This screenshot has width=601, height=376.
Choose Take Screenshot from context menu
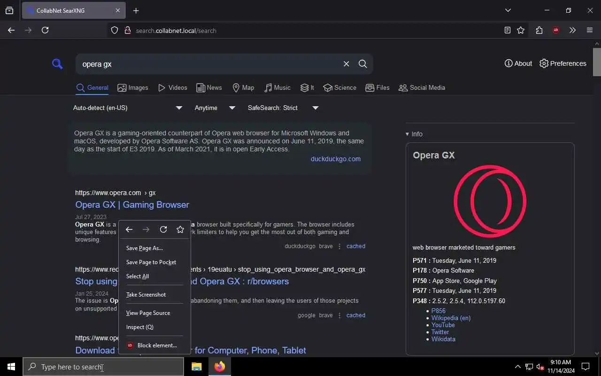click(x=154, y=295)
